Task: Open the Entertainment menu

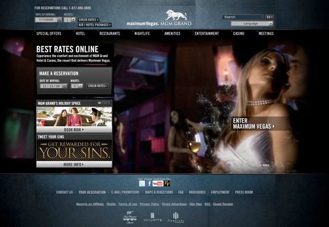Action: 206,33
